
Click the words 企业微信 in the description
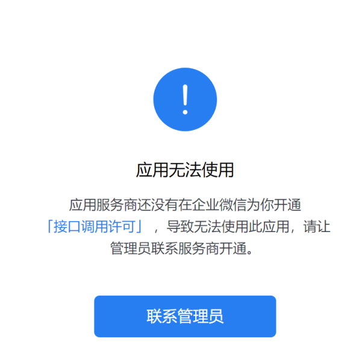[219, 205]
